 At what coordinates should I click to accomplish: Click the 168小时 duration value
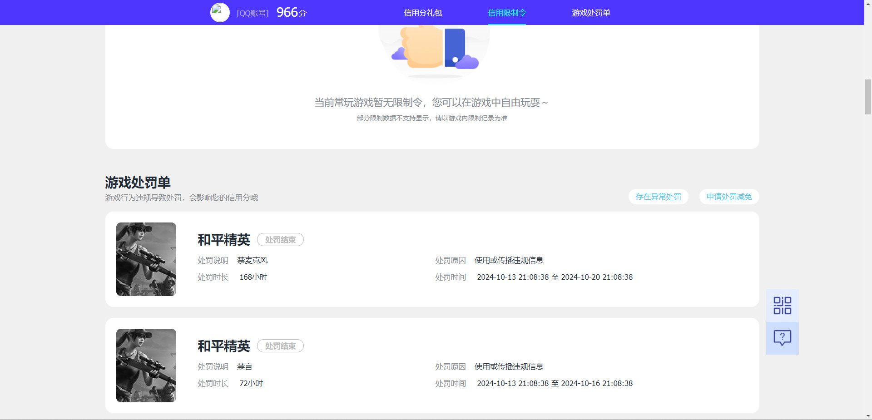coord(253,277)
